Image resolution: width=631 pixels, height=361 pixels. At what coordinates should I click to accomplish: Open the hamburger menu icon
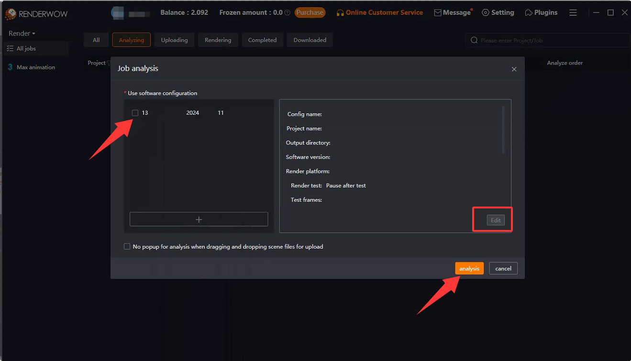573,12
